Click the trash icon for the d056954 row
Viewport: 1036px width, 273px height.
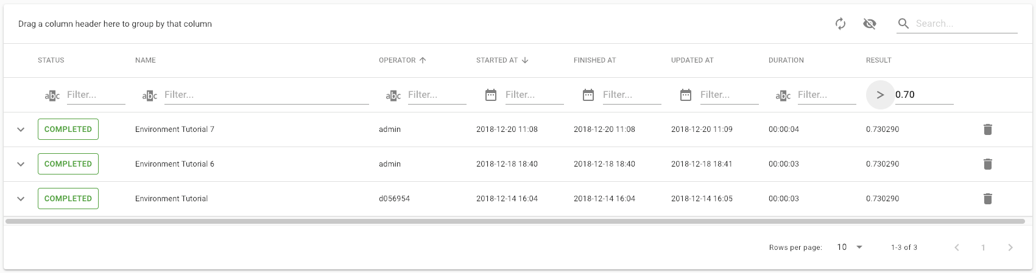click(988, 199)
